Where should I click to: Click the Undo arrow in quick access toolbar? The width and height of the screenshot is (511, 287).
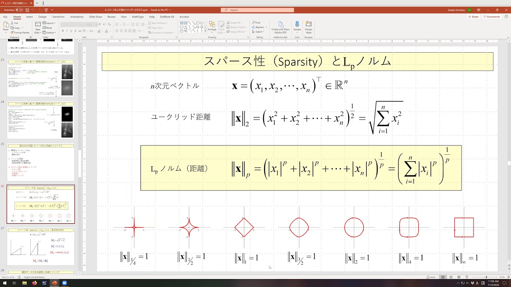tap(34, 10)
